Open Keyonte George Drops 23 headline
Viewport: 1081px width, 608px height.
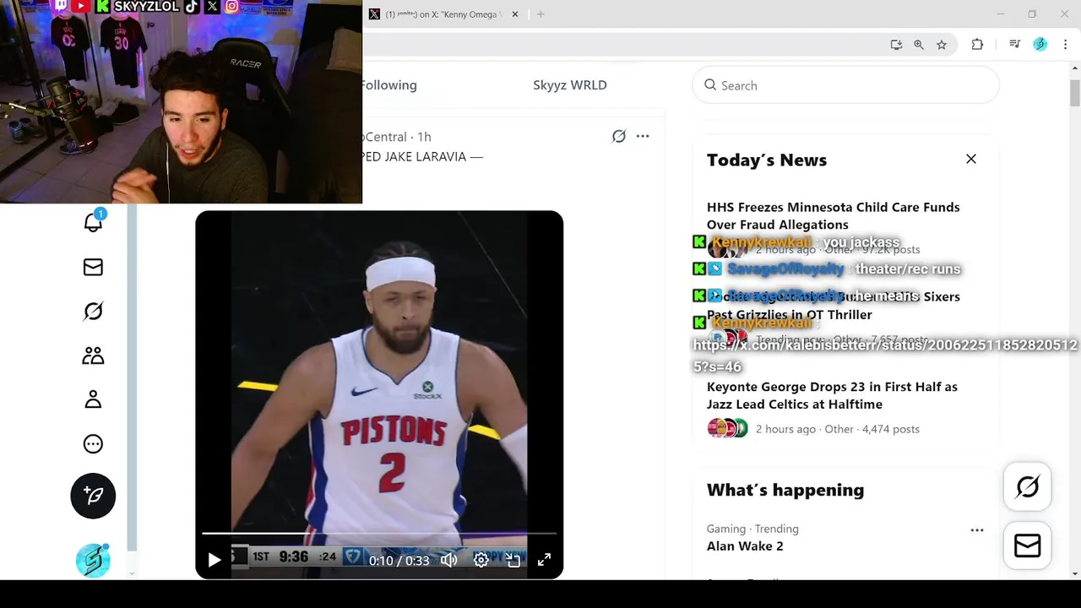pyautogui.click(x=832, y=395)
